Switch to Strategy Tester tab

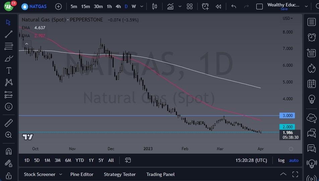120,175
